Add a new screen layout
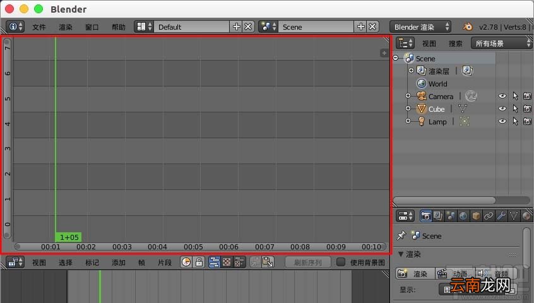This screenshot has width=534, height=303. 236,27
